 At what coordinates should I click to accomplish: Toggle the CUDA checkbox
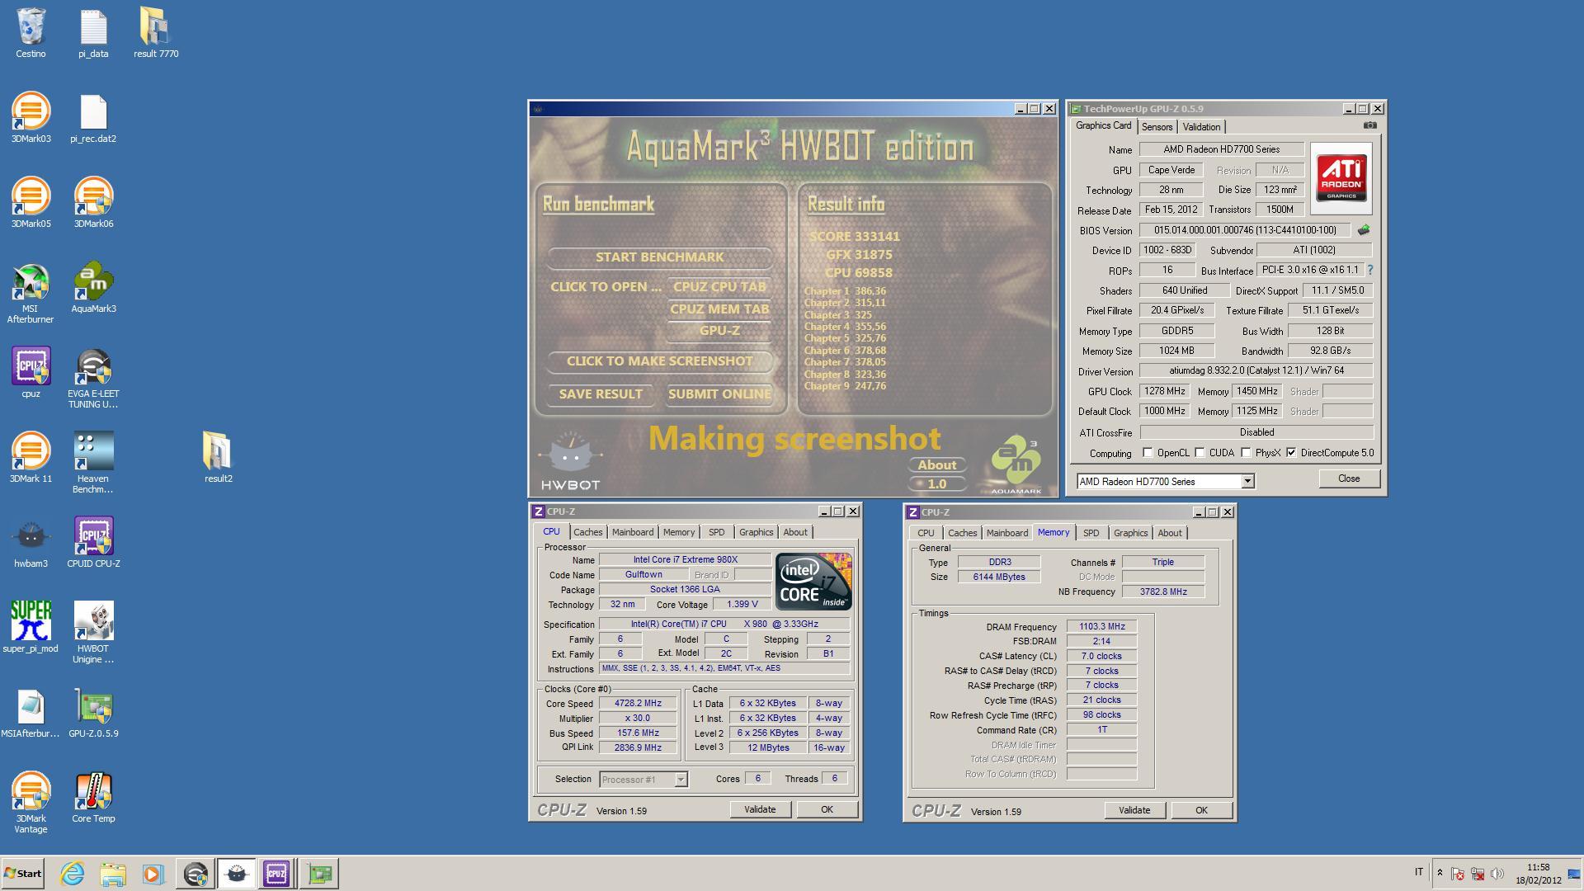click(x=1200, y=453)
